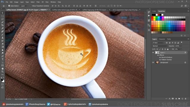This screenshot has width=190, height=107.
Task: Select the Rectangle shape tool
Action: coord(2,65)
